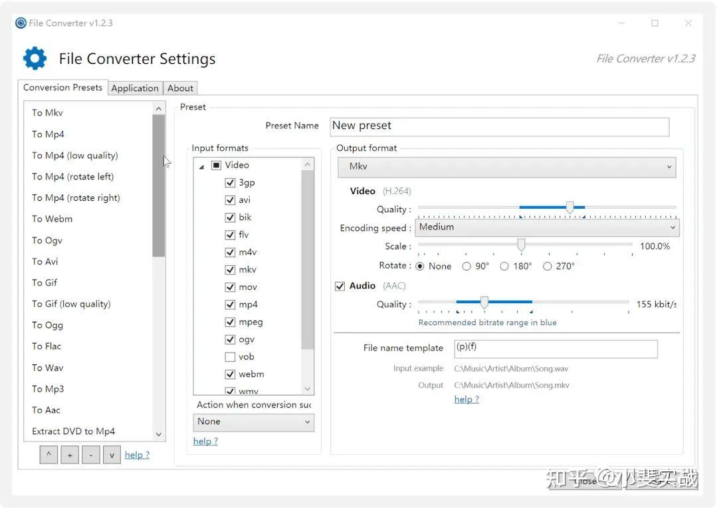Remove preset with the minus button
Viewport: 717px width, 508px height.
tap(90, 455)
